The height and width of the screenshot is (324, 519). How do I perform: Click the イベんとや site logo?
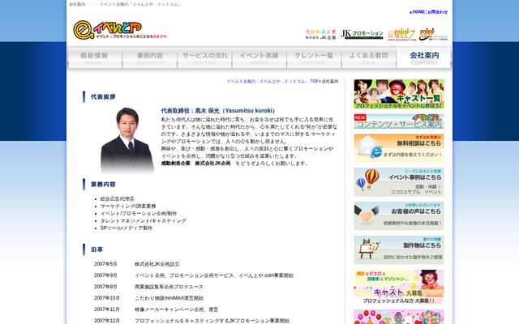pyautogui.click(x=120, y=30)
